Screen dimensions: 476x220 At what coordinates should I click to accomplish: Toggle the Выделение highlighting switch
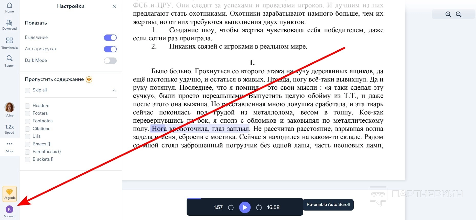[110, 38]
